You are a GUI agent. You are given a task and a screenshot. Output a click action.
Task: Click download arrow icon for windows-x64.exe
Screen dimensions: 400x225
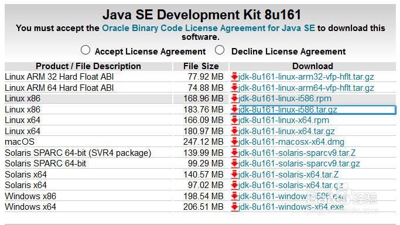pyautogui.click(x=234, y=207)
